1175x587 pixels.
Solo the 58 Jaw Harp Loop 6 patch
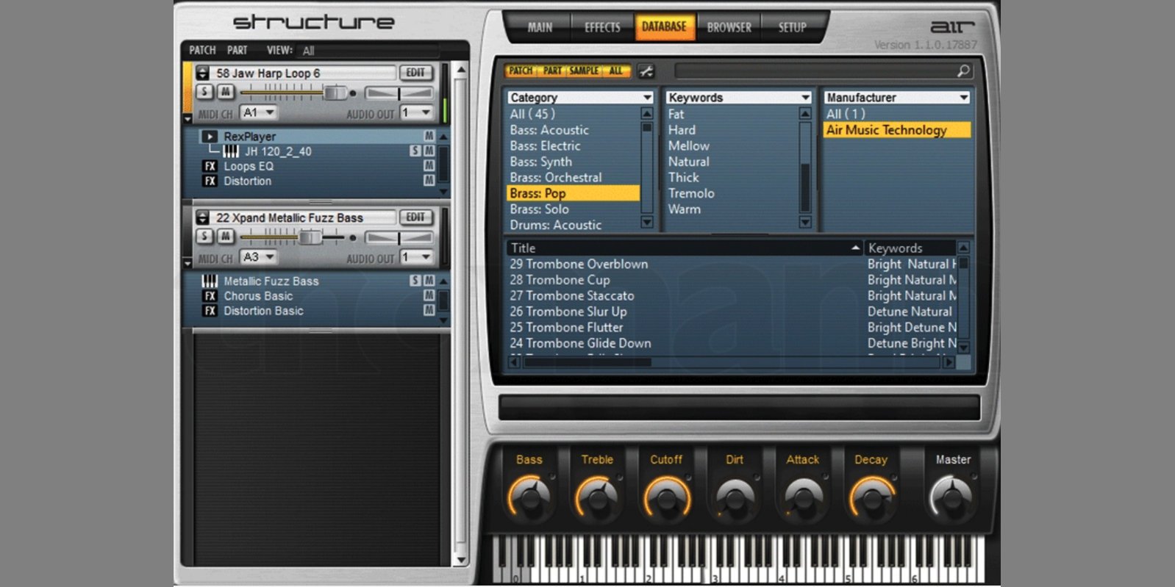(204, 92)
